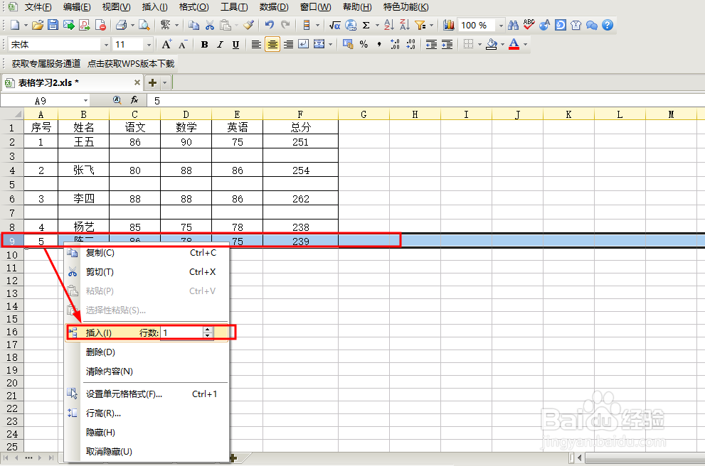Insert a chart with the chart icon
Screen dimensions: 705x466
pyautogui.click(x=448, y=25)
